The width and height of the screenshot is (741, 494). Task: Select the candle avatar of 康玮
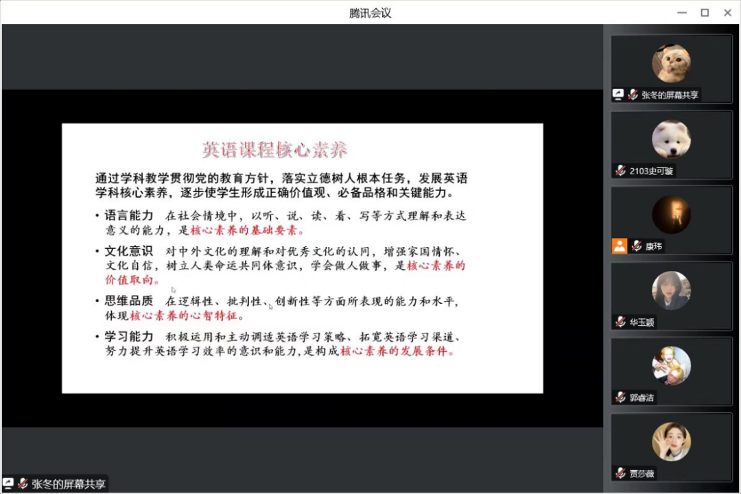point(671,215)
